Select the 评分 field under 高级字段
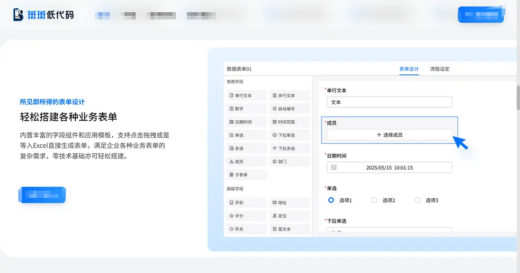The height and width of the screenshot is (273, 520). pos(247,215)
